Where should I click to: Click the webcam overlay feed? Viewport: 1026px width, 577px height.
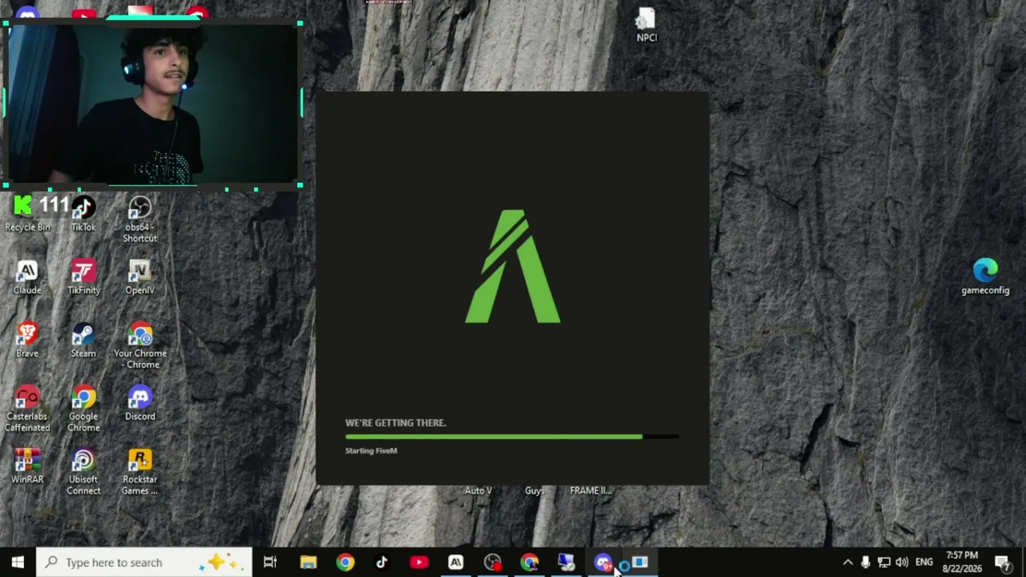pos(153,104)
